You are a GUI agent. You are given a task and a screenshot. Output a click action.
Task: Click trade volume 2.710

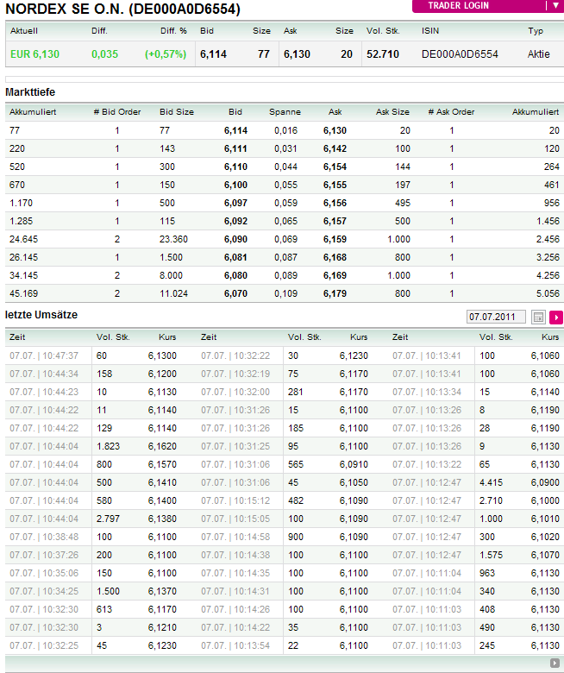pos(491,501)
